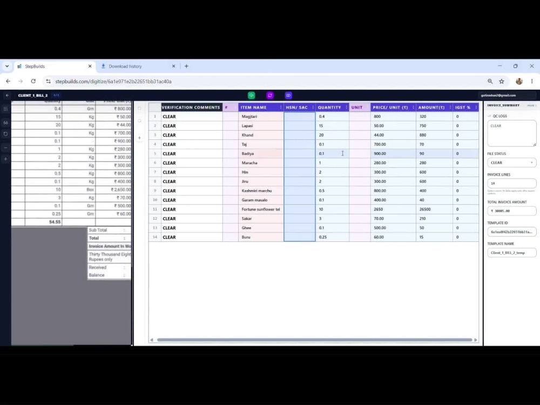The height and width of the screenshot is (405, 540).
Task: Select the Kashmiri marchu cell
Action: click(261, 191)
